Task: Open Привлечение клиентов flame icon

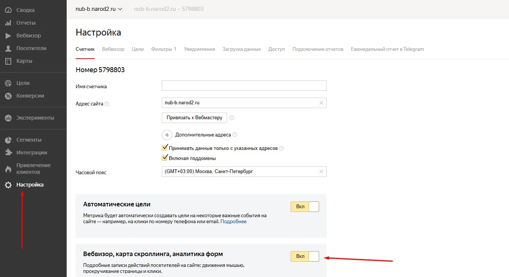Action: click(x=8, y=169)
